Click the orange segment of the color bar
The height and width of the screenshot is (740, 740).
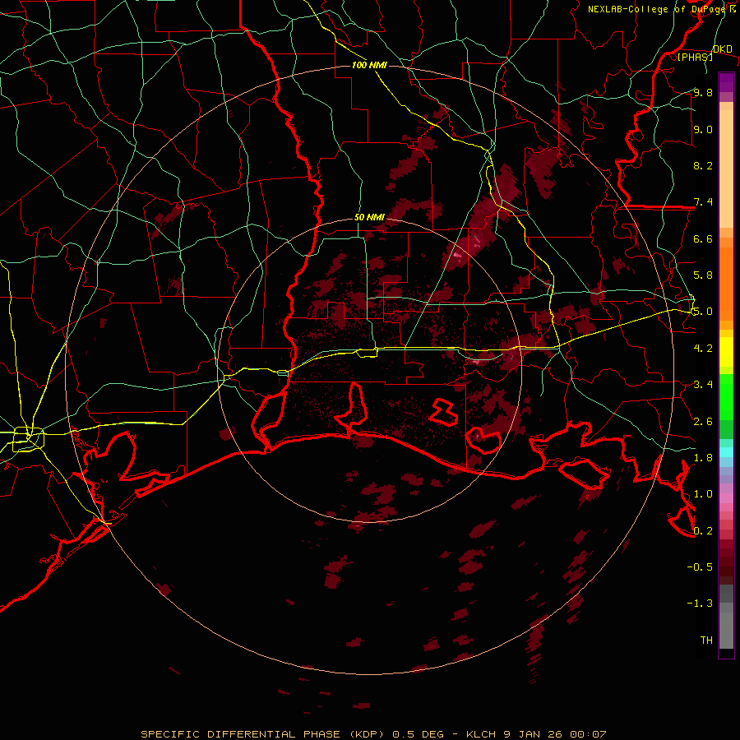[x=726, y=284]
